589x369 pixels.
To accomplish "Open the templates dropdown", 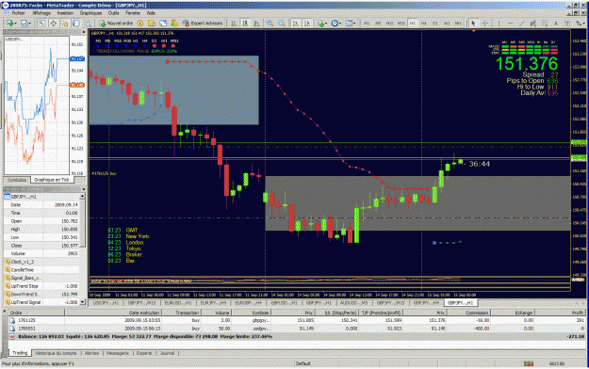I will coord(350,24).
